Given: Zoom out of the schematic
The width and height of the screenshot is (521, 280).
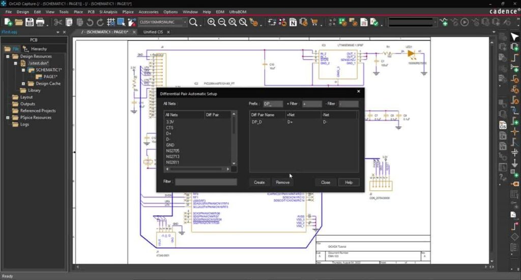Looking at the screenshot, I should click(222, 22).
